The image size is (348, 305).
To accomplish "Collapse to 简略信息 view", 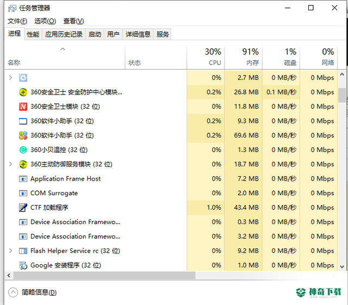I will pyautogui.click(x=33, y=292).
